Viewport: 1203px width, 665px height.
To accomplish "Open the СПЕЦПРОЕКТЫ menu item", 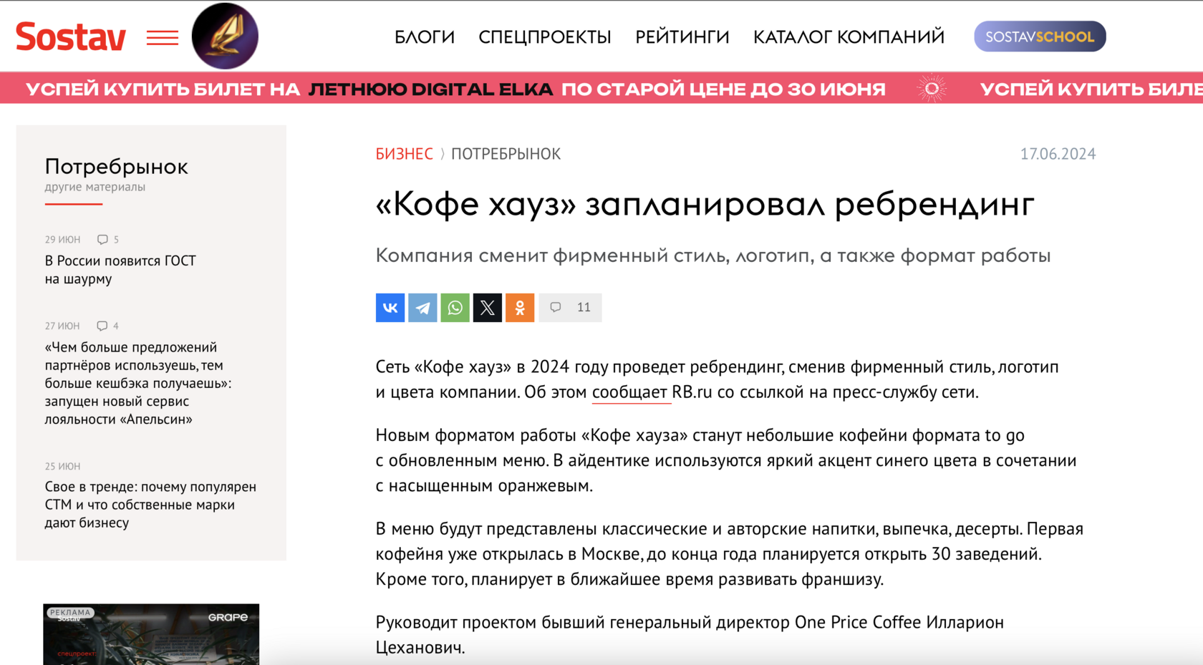I will 545,37.
